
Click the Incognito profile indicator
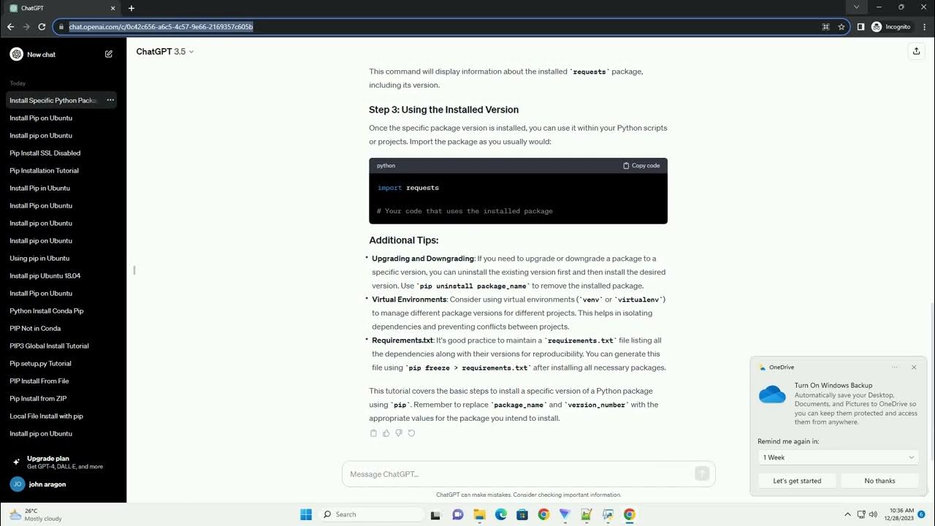pos(891,27)
